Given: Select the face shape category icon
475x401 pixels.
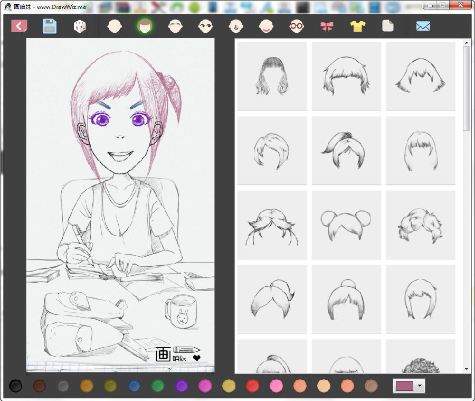Looking at the screenshot, I should 115,26.
